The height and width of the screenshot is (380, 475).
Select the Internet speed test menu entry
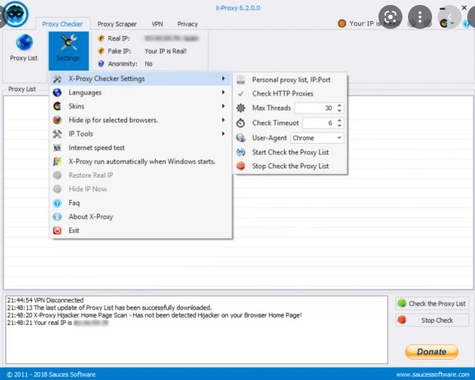(142, 147)
